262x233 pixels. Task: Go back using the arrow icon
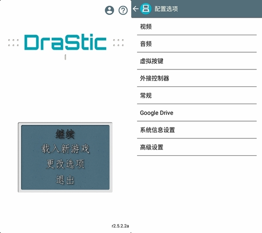coord(136,9)
